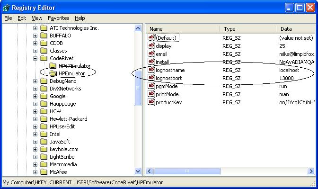Click tree scrollbar up arrow
The width and height of the screenshot is (318, 189).
tap(138, 28)
